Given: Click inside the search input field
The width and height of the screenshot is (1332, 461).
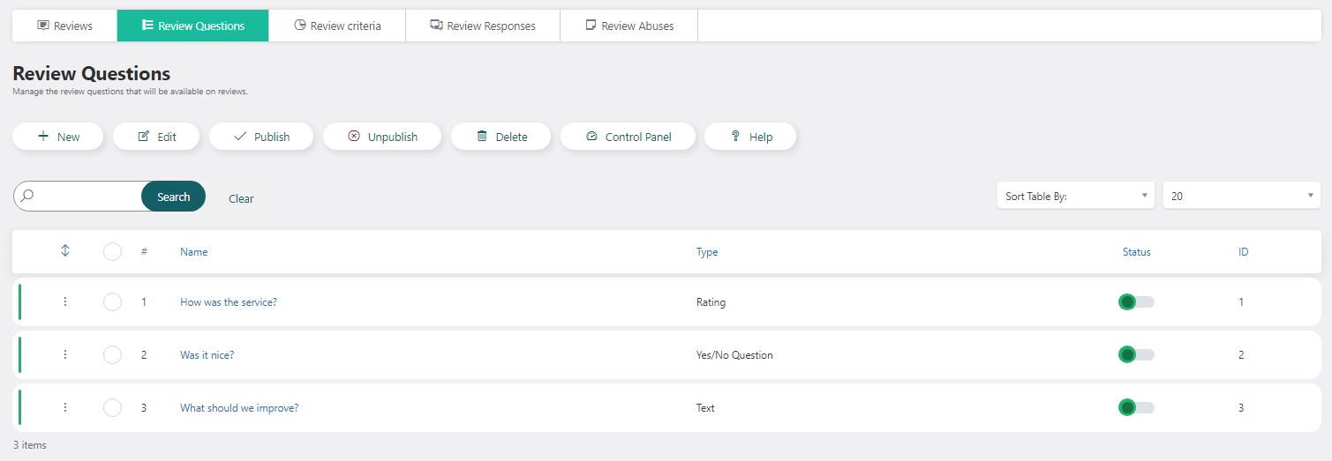Looking at the screenshot, I should click(88, 197).
